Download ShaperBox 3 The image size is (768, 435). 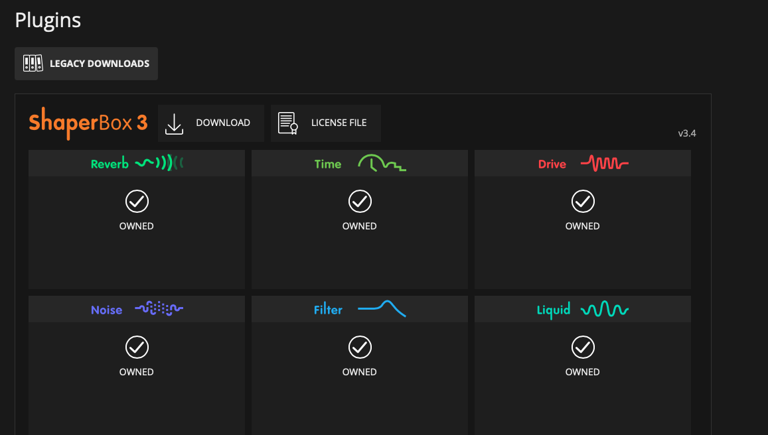pyautogui.click(x=211, y=123)
